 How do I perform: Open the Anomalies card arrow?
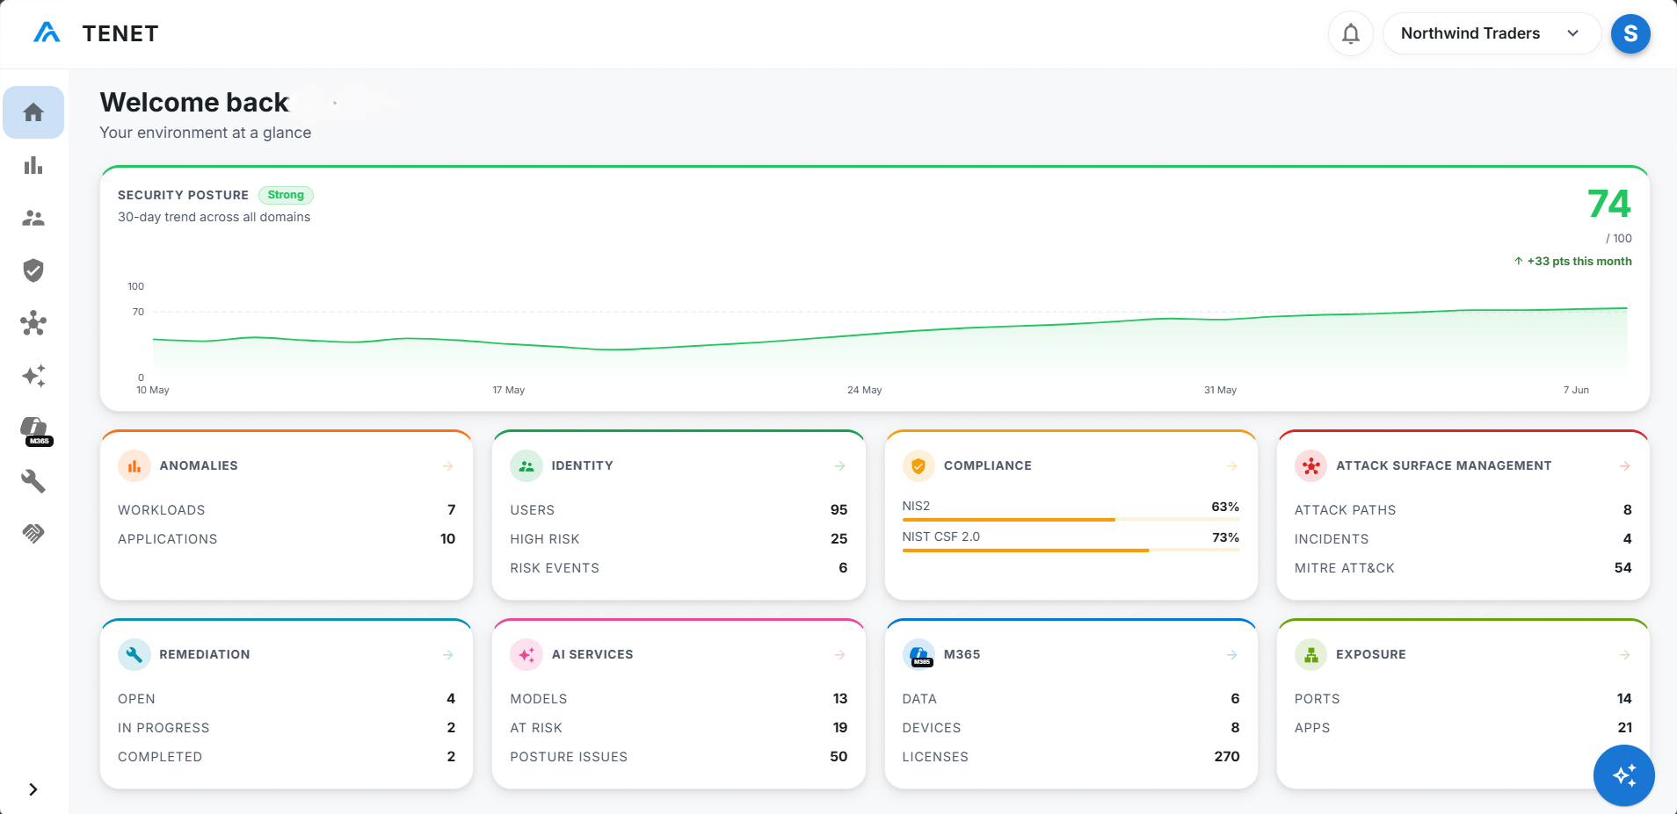(448, 466)
